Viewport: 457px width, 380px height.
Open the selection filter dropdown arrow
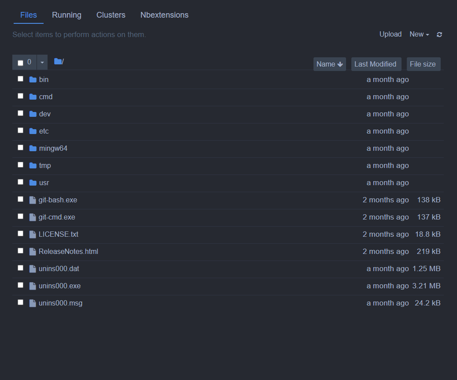42,62
